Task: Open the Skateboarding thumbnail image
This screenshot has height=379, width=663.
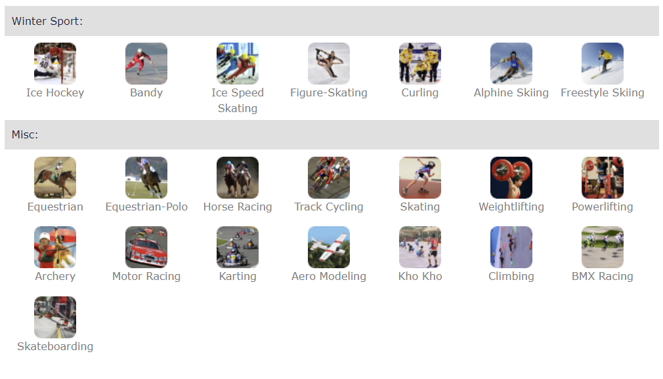Action: [55, 317]
